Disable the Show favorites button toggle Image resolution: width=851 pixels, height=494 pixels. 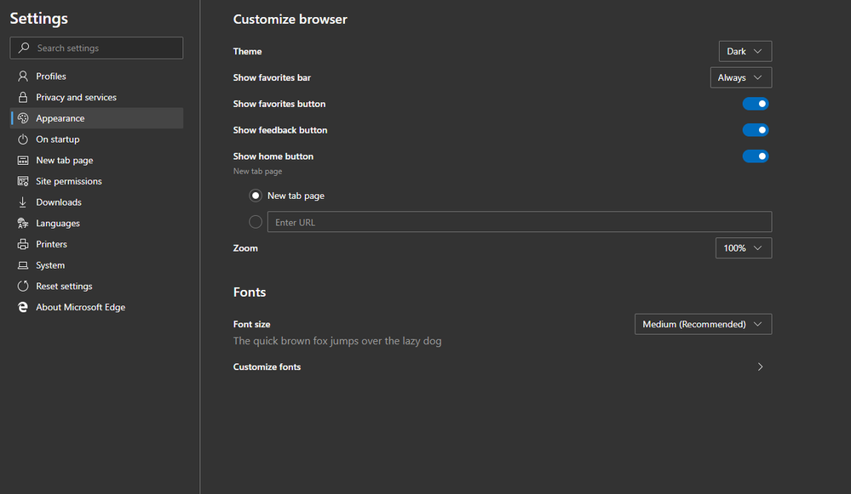tap(756, 104)
